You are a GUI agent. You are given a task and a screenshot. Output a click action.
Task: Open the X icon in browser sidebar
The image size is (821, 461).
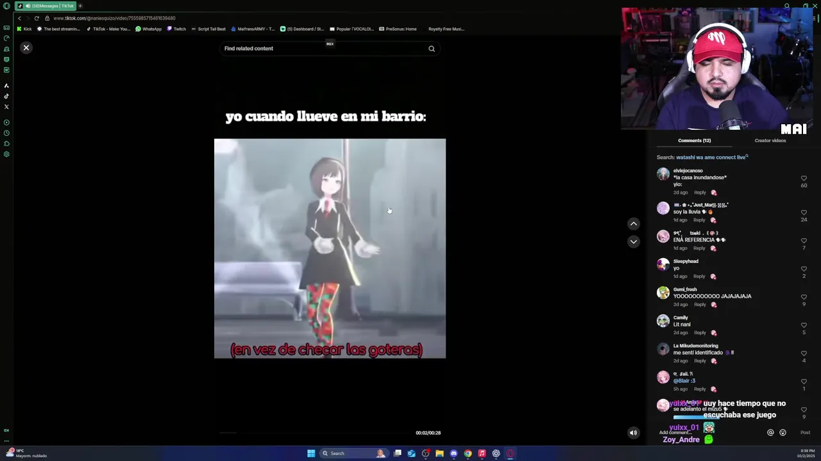pyautogui.click(x=6, y=106)
